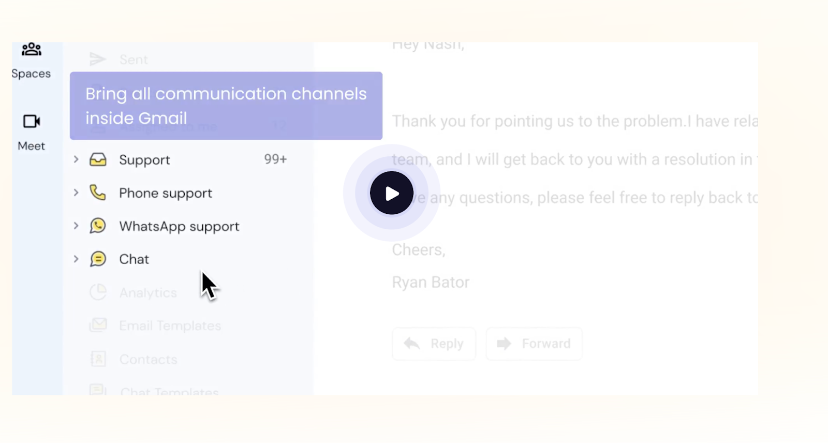828x443 pixels.
Task: Click the Email Templates envelope icon
Action: [x=98, y=325]
